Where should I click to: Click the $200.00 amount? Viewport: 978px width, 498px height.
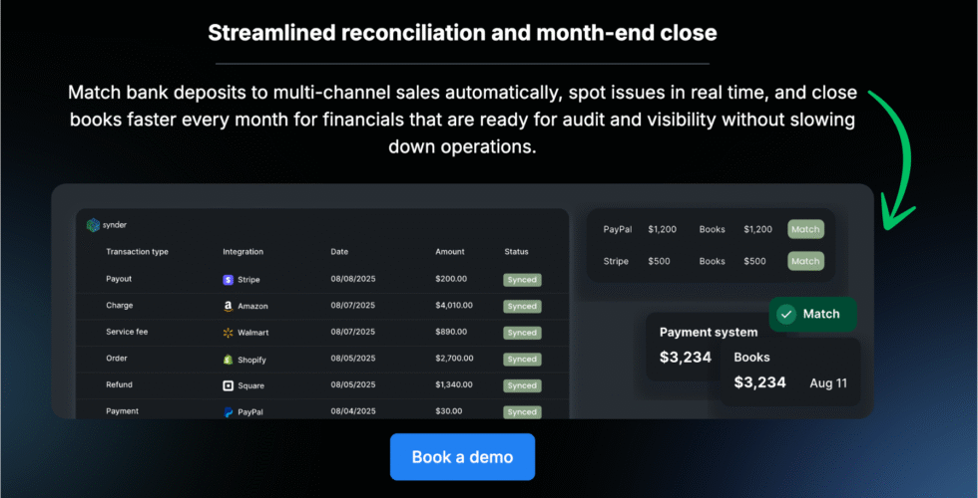451,279
